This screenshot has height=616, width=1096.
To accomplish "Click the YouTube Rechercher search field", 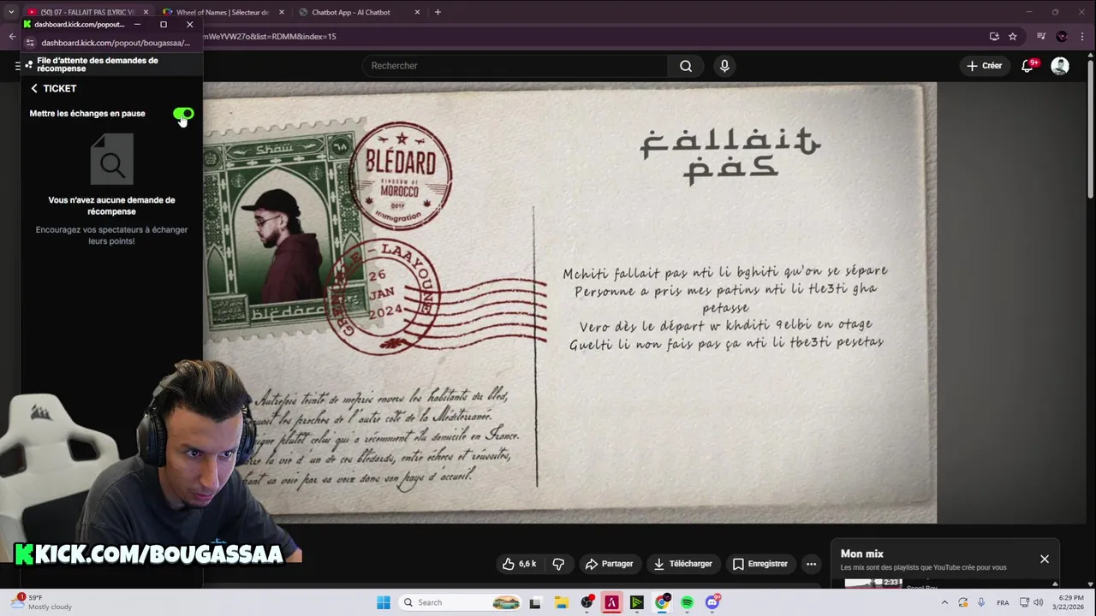I will point(515,66).
